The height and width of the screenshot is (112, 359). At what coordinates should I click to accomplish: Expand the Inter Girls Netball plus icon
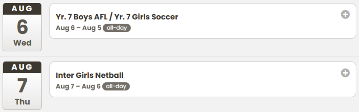[x=345, y=73]
